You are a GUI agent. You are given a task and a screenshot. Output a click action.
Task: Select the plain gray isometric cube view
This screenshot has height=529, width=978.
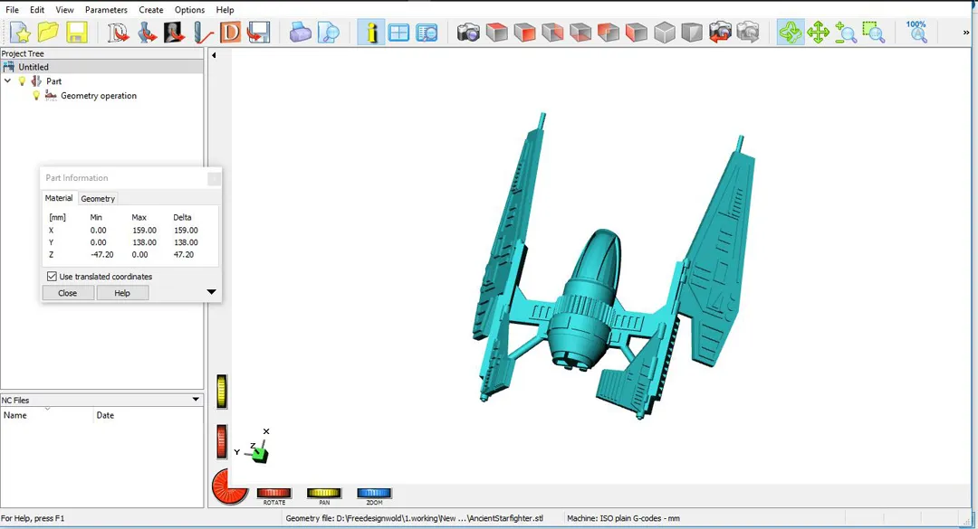(x=665, y=33)
